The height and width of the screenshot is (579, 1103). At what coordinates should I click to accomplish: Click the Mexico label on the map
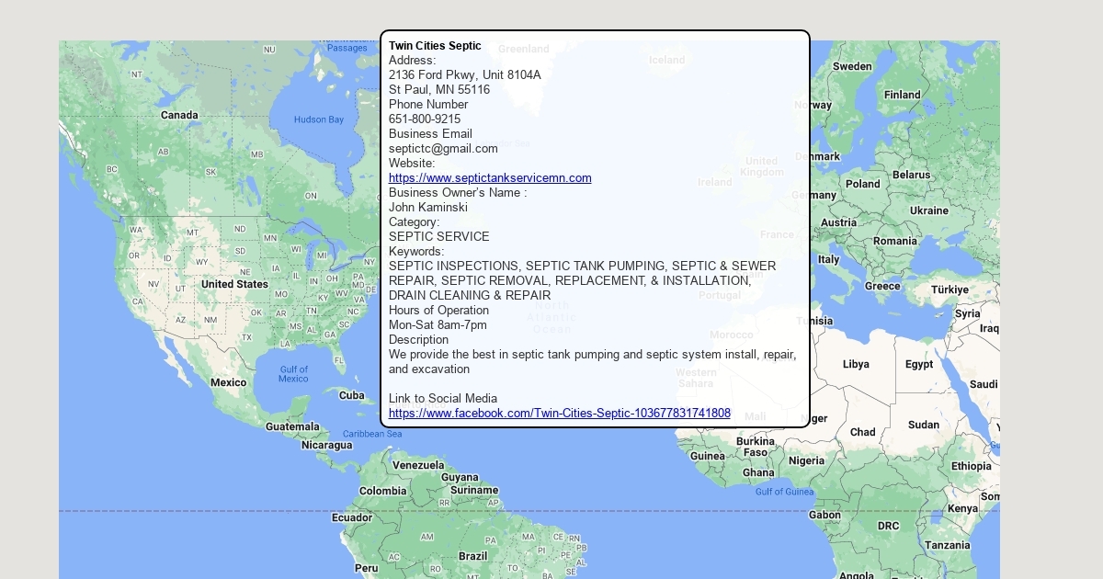228,382
